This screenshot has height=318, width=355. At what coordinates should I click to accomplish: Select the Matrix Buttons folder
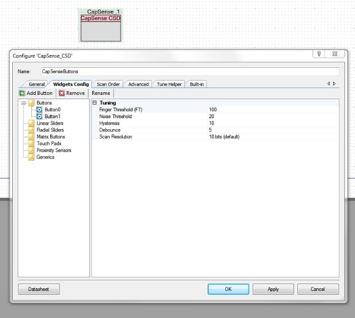click(x=50, y=137)
